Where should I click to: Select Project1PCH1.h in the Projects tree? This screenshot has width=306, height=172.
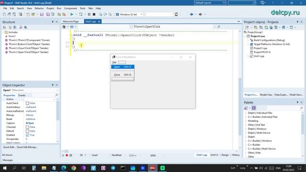[x=262, y=52]
